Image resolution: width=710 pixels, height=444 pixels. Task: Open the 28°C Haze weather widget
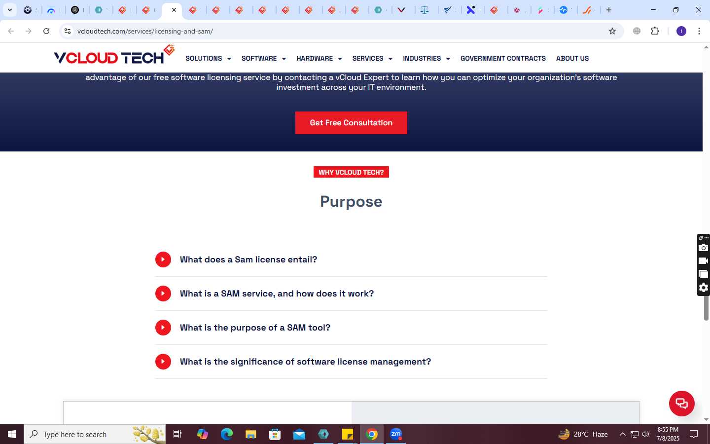(x=583, y=434)
